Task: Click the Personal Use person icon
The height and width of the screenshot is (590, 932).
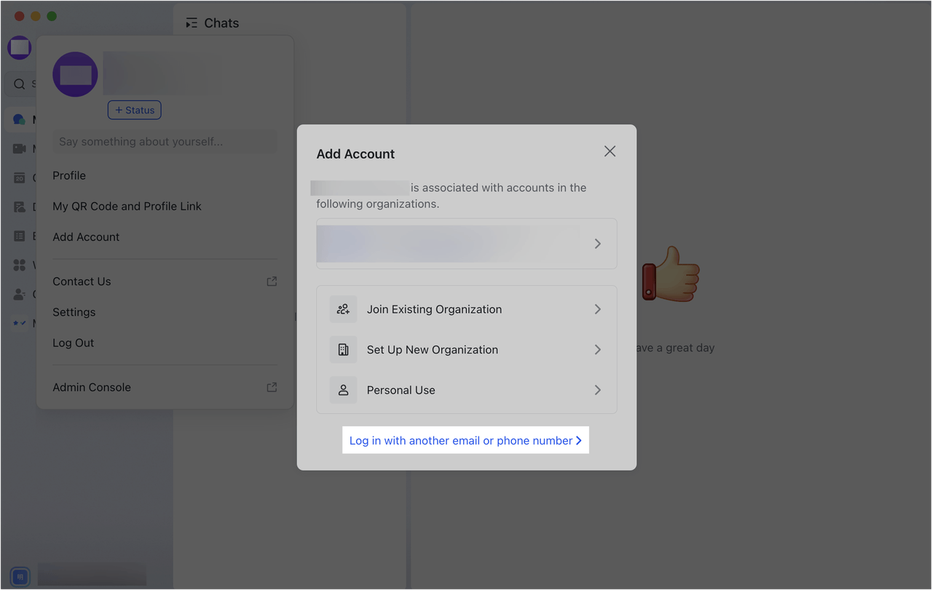Action: [x=343, y=389]
